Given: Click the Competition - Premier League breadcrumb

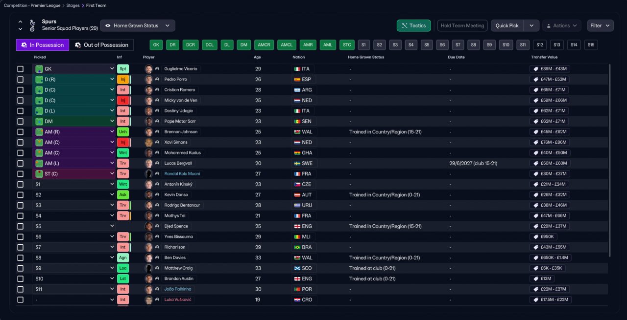Looking at the screenshot, I should [32, 5].
